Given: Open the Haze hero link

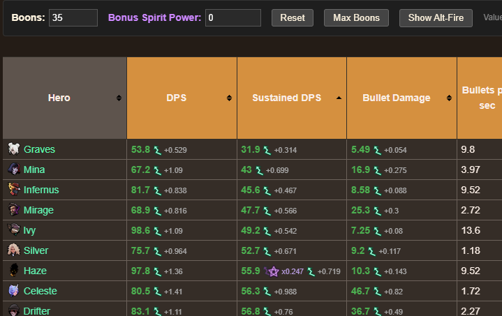Looking at the screenshot, I should (x=35, y=271).
